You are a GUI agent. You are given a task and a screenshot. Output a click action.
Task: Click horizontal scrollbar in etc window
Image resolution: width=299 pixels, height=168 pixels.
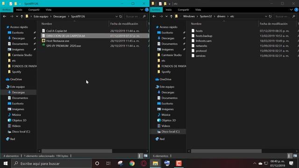pyautogui.click(x=226, y=151)
